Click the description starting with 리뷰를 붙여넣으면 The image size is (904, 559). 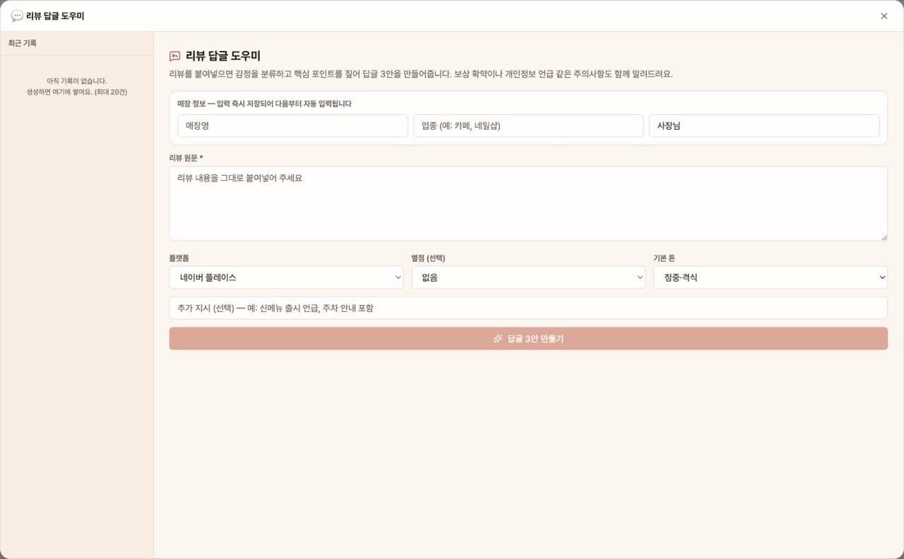(421, 74)
